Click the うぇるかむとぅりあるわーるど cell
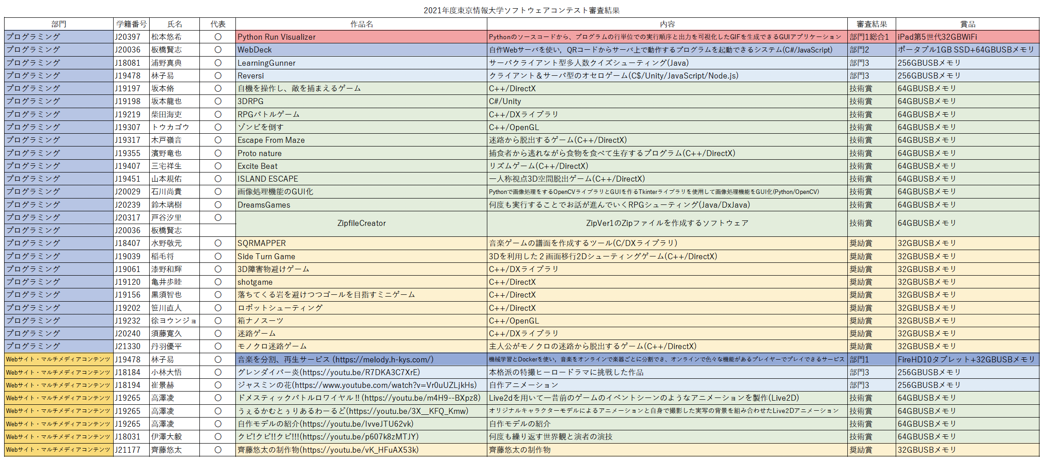Viewport: 1044px width, 460px height. point(361,411)
